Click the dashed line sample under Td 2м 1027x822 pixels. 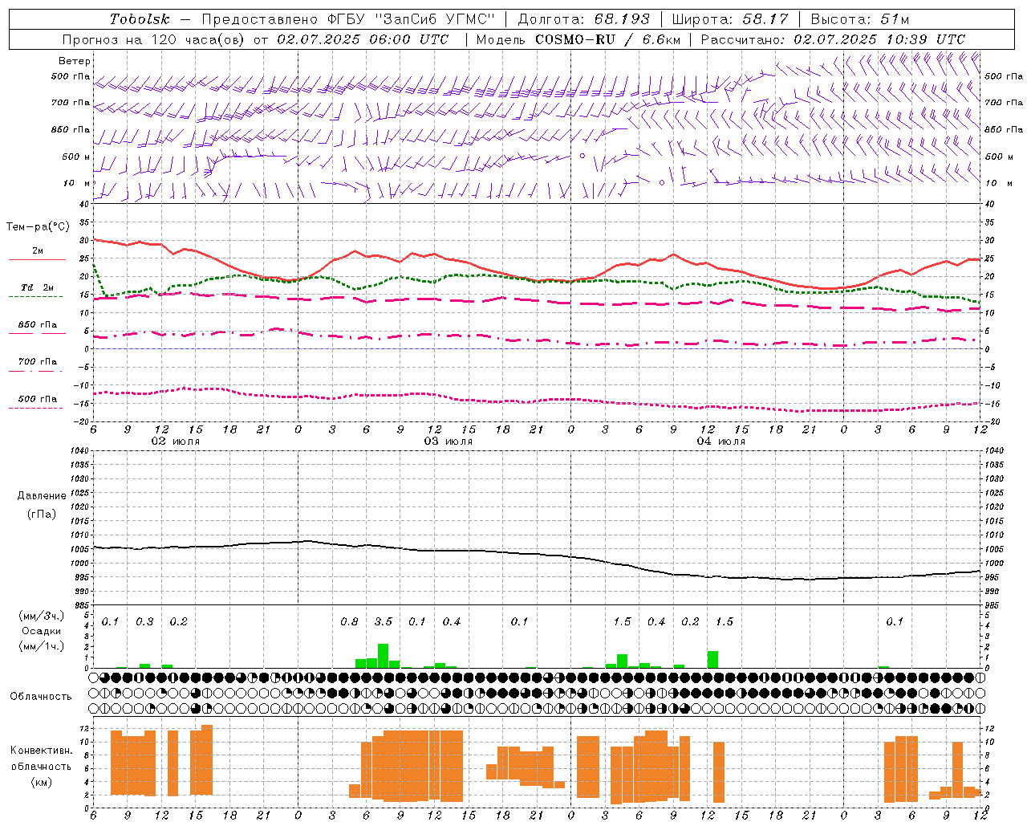click(35, 297)
